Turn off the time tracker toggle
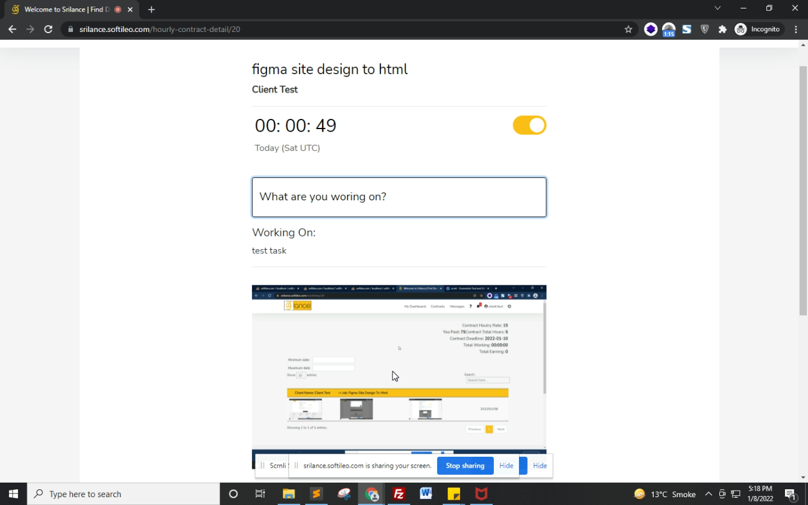Screen dimensions: 808x505 click(529, 125)
